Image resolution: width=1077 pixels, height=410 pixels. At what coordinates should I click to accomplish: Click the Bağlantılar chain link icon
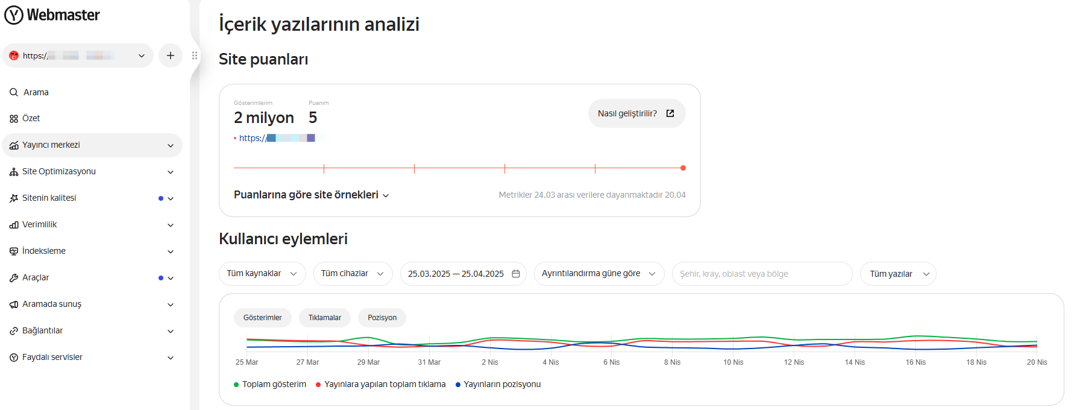[14, 331]
